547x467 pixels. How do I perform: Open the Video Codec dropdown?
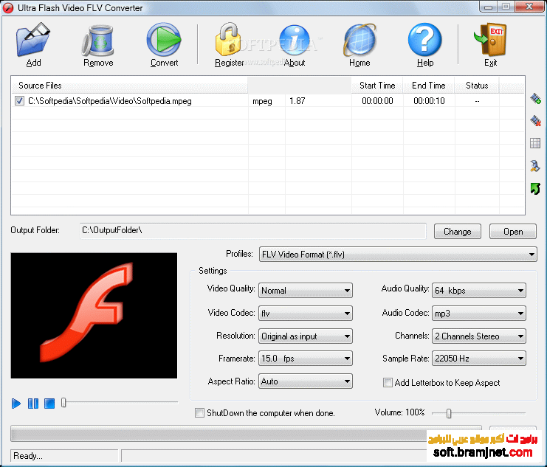tap(306, 314)
